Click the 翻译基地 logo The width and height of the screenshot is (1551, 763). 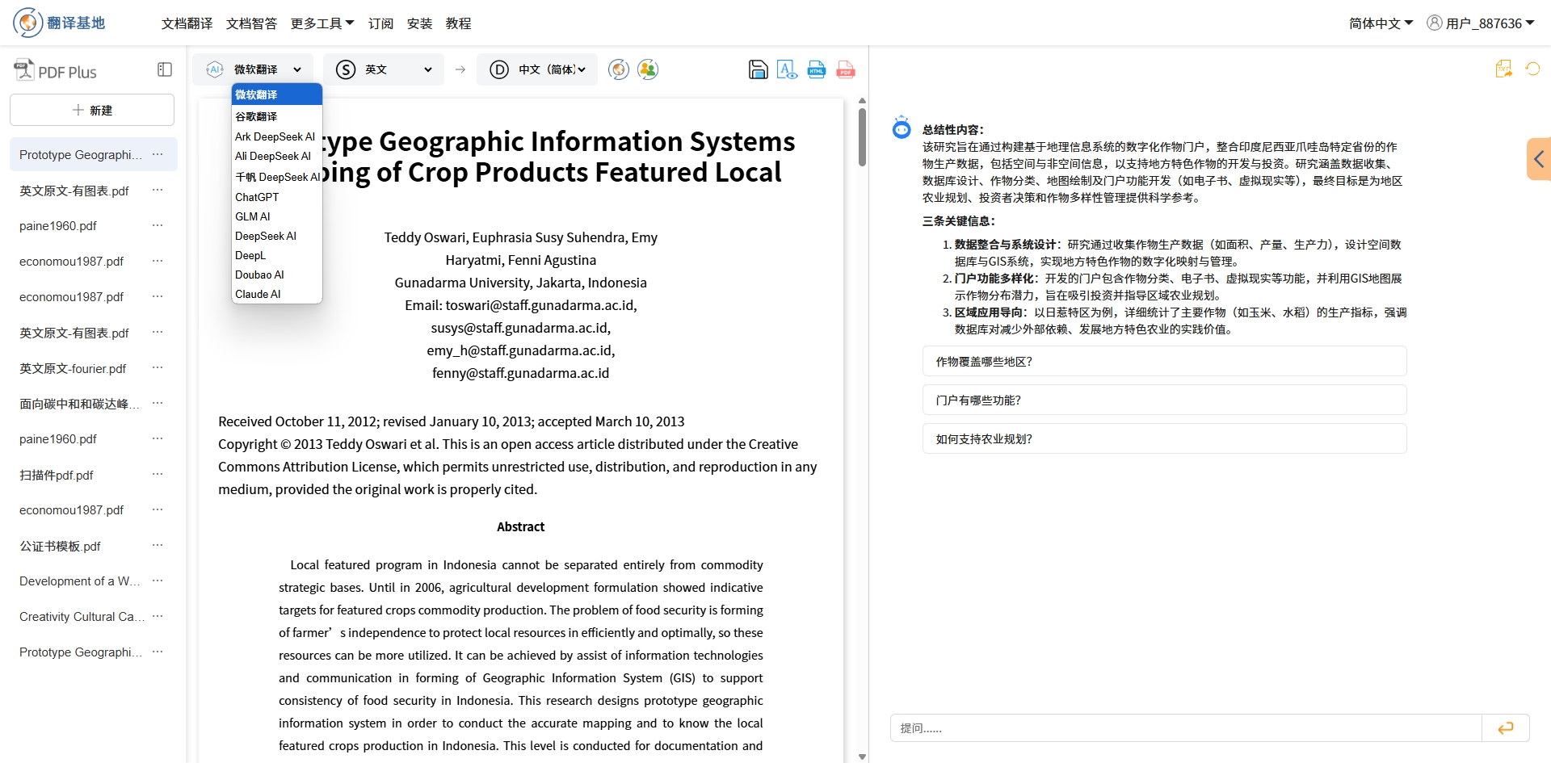(59, 23)
